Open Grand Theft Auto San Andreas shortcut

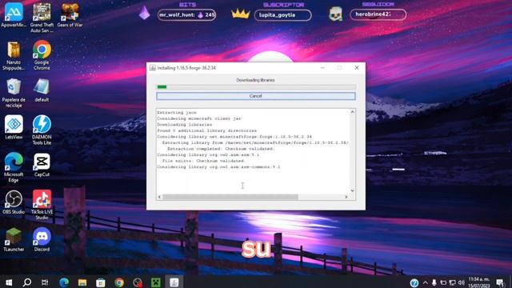coord(42,18)
